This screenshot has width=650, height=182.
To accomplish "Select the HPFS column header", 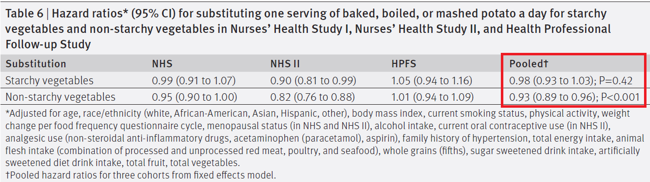I will click(404, 64).
